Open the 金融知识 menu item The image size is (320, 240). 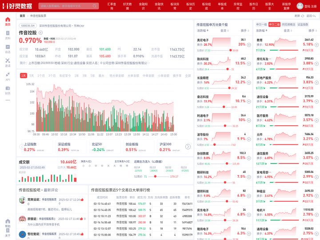[x=143, y=6]
